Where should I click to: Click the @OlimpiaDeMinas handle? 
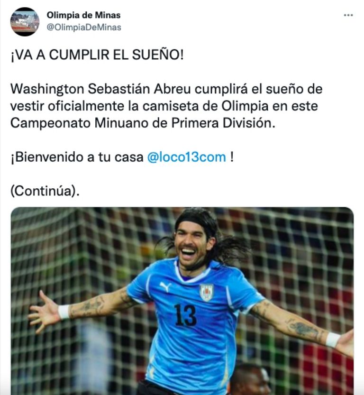pos(84,27)
